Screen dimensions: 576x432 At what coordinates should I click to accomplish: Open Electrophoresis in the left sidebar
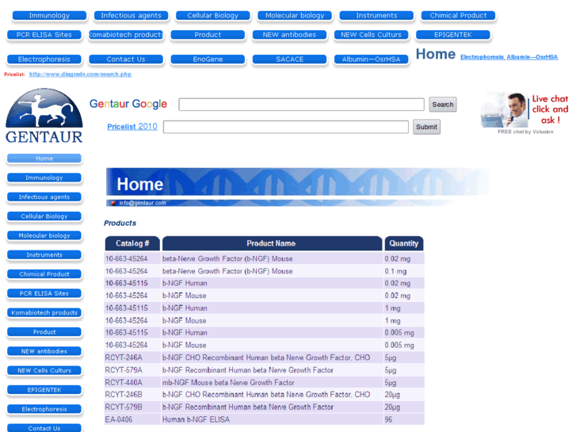click(44, 409)
